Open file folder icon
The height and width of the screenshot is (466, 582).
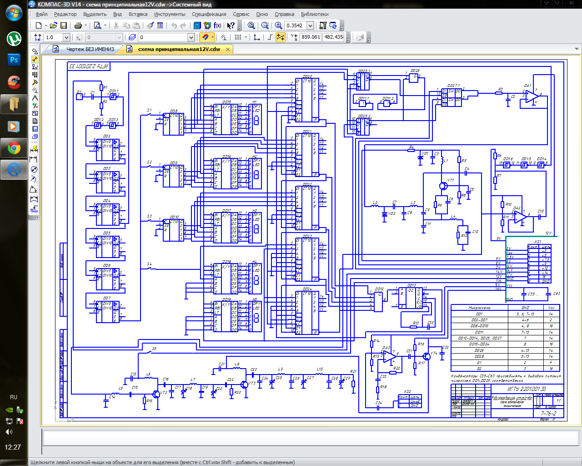coord(53,25)
